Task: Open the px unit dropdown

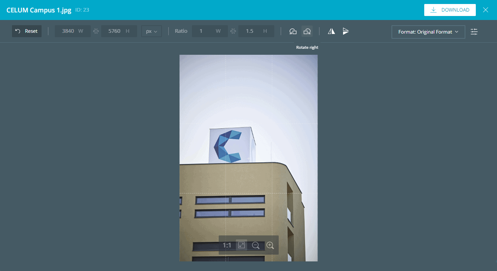Action: coord(152,31)
